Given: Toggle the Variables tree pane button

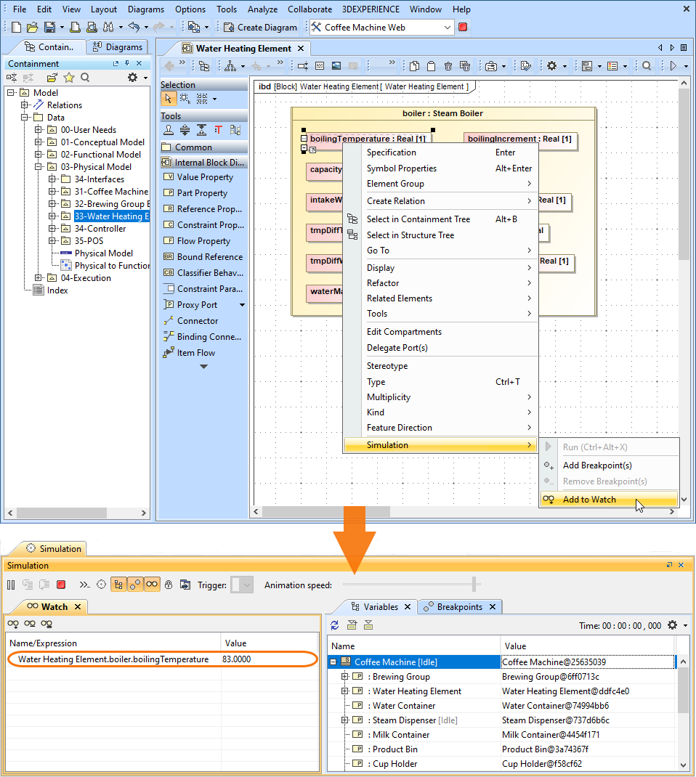Looking at the screenshot, I should tap(118, 585).
